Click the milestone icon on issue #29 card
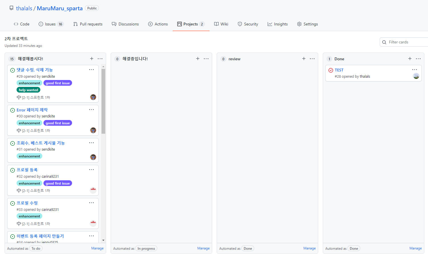Screen dimensions: 428x256 [x=19, y=97]
